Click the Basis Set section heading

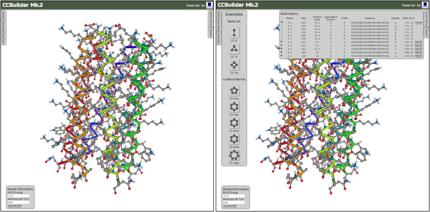[234, 21]
